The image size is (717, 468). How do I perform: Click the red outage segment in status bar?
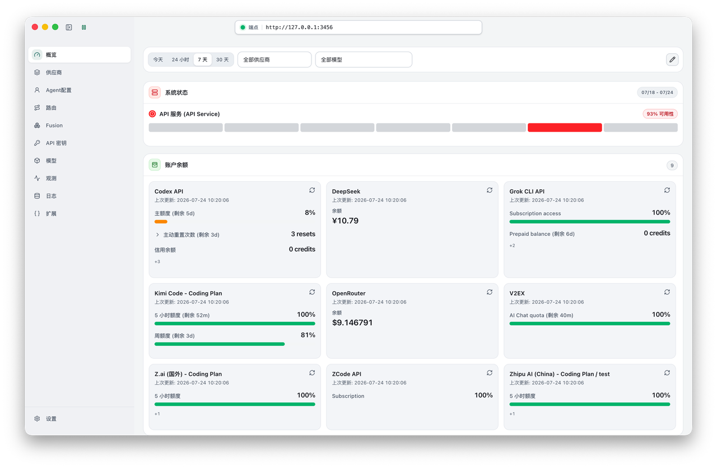point(565,128)
